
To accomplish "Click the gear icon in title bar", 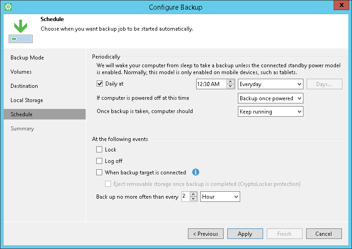I will click(x=8, y=7).
